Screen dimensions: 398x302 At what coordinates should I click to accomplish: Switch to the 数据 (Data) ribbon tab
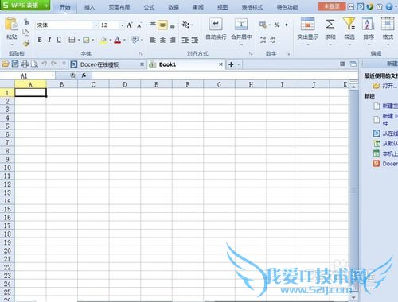174,7
